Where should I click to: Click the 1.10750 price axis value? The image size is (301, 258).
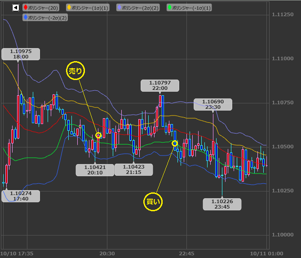(283, 102)
